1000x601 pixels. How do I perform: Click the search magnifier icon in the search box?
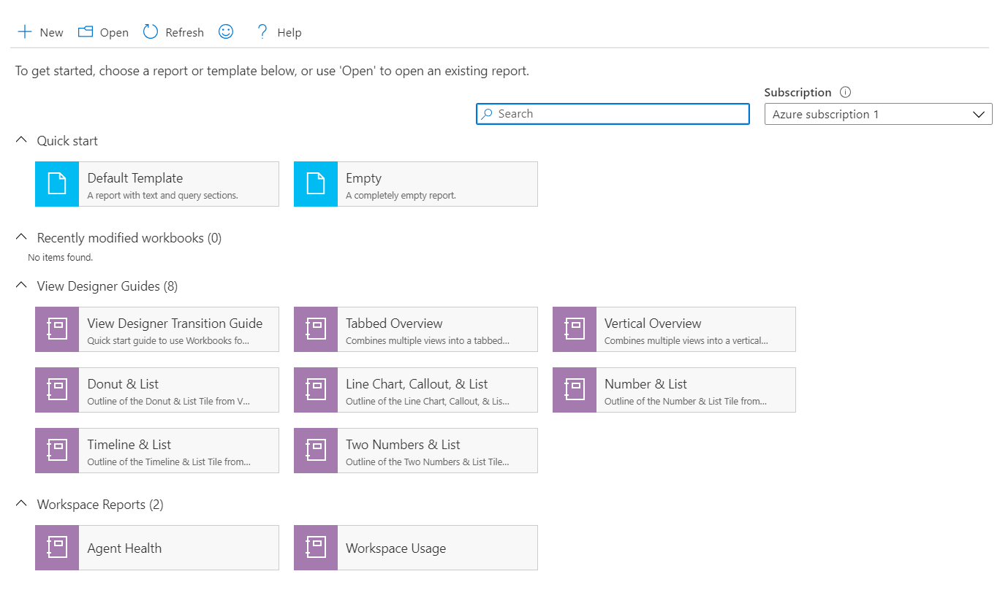tap(488, 113)
